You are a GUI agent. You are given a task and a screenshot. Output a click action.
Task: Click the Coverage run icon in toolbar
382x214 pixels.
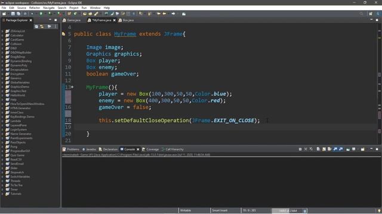pos(50,14)
